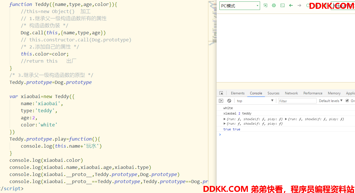355x193 pixels.
Task: Show the console sidebar
Action: (221, 101)
